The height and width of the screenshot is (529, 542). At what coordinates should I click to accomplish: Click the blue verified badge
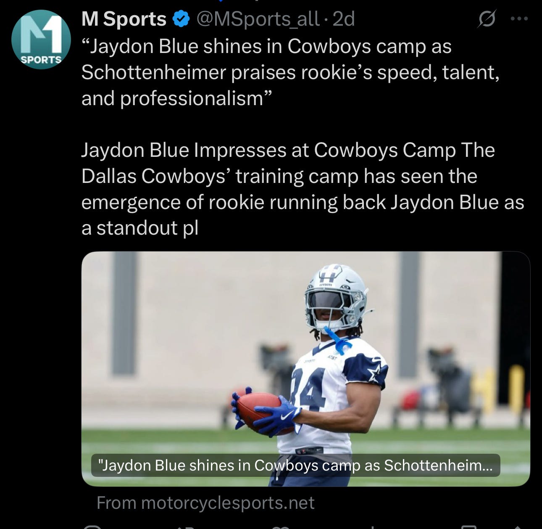tap(181, 19)
